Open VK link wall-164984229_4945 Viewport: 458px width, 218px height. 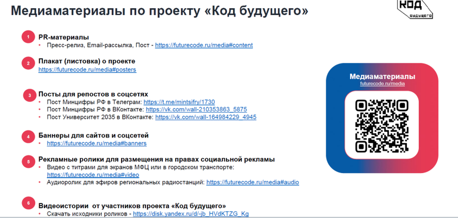[x=206, y=117]
